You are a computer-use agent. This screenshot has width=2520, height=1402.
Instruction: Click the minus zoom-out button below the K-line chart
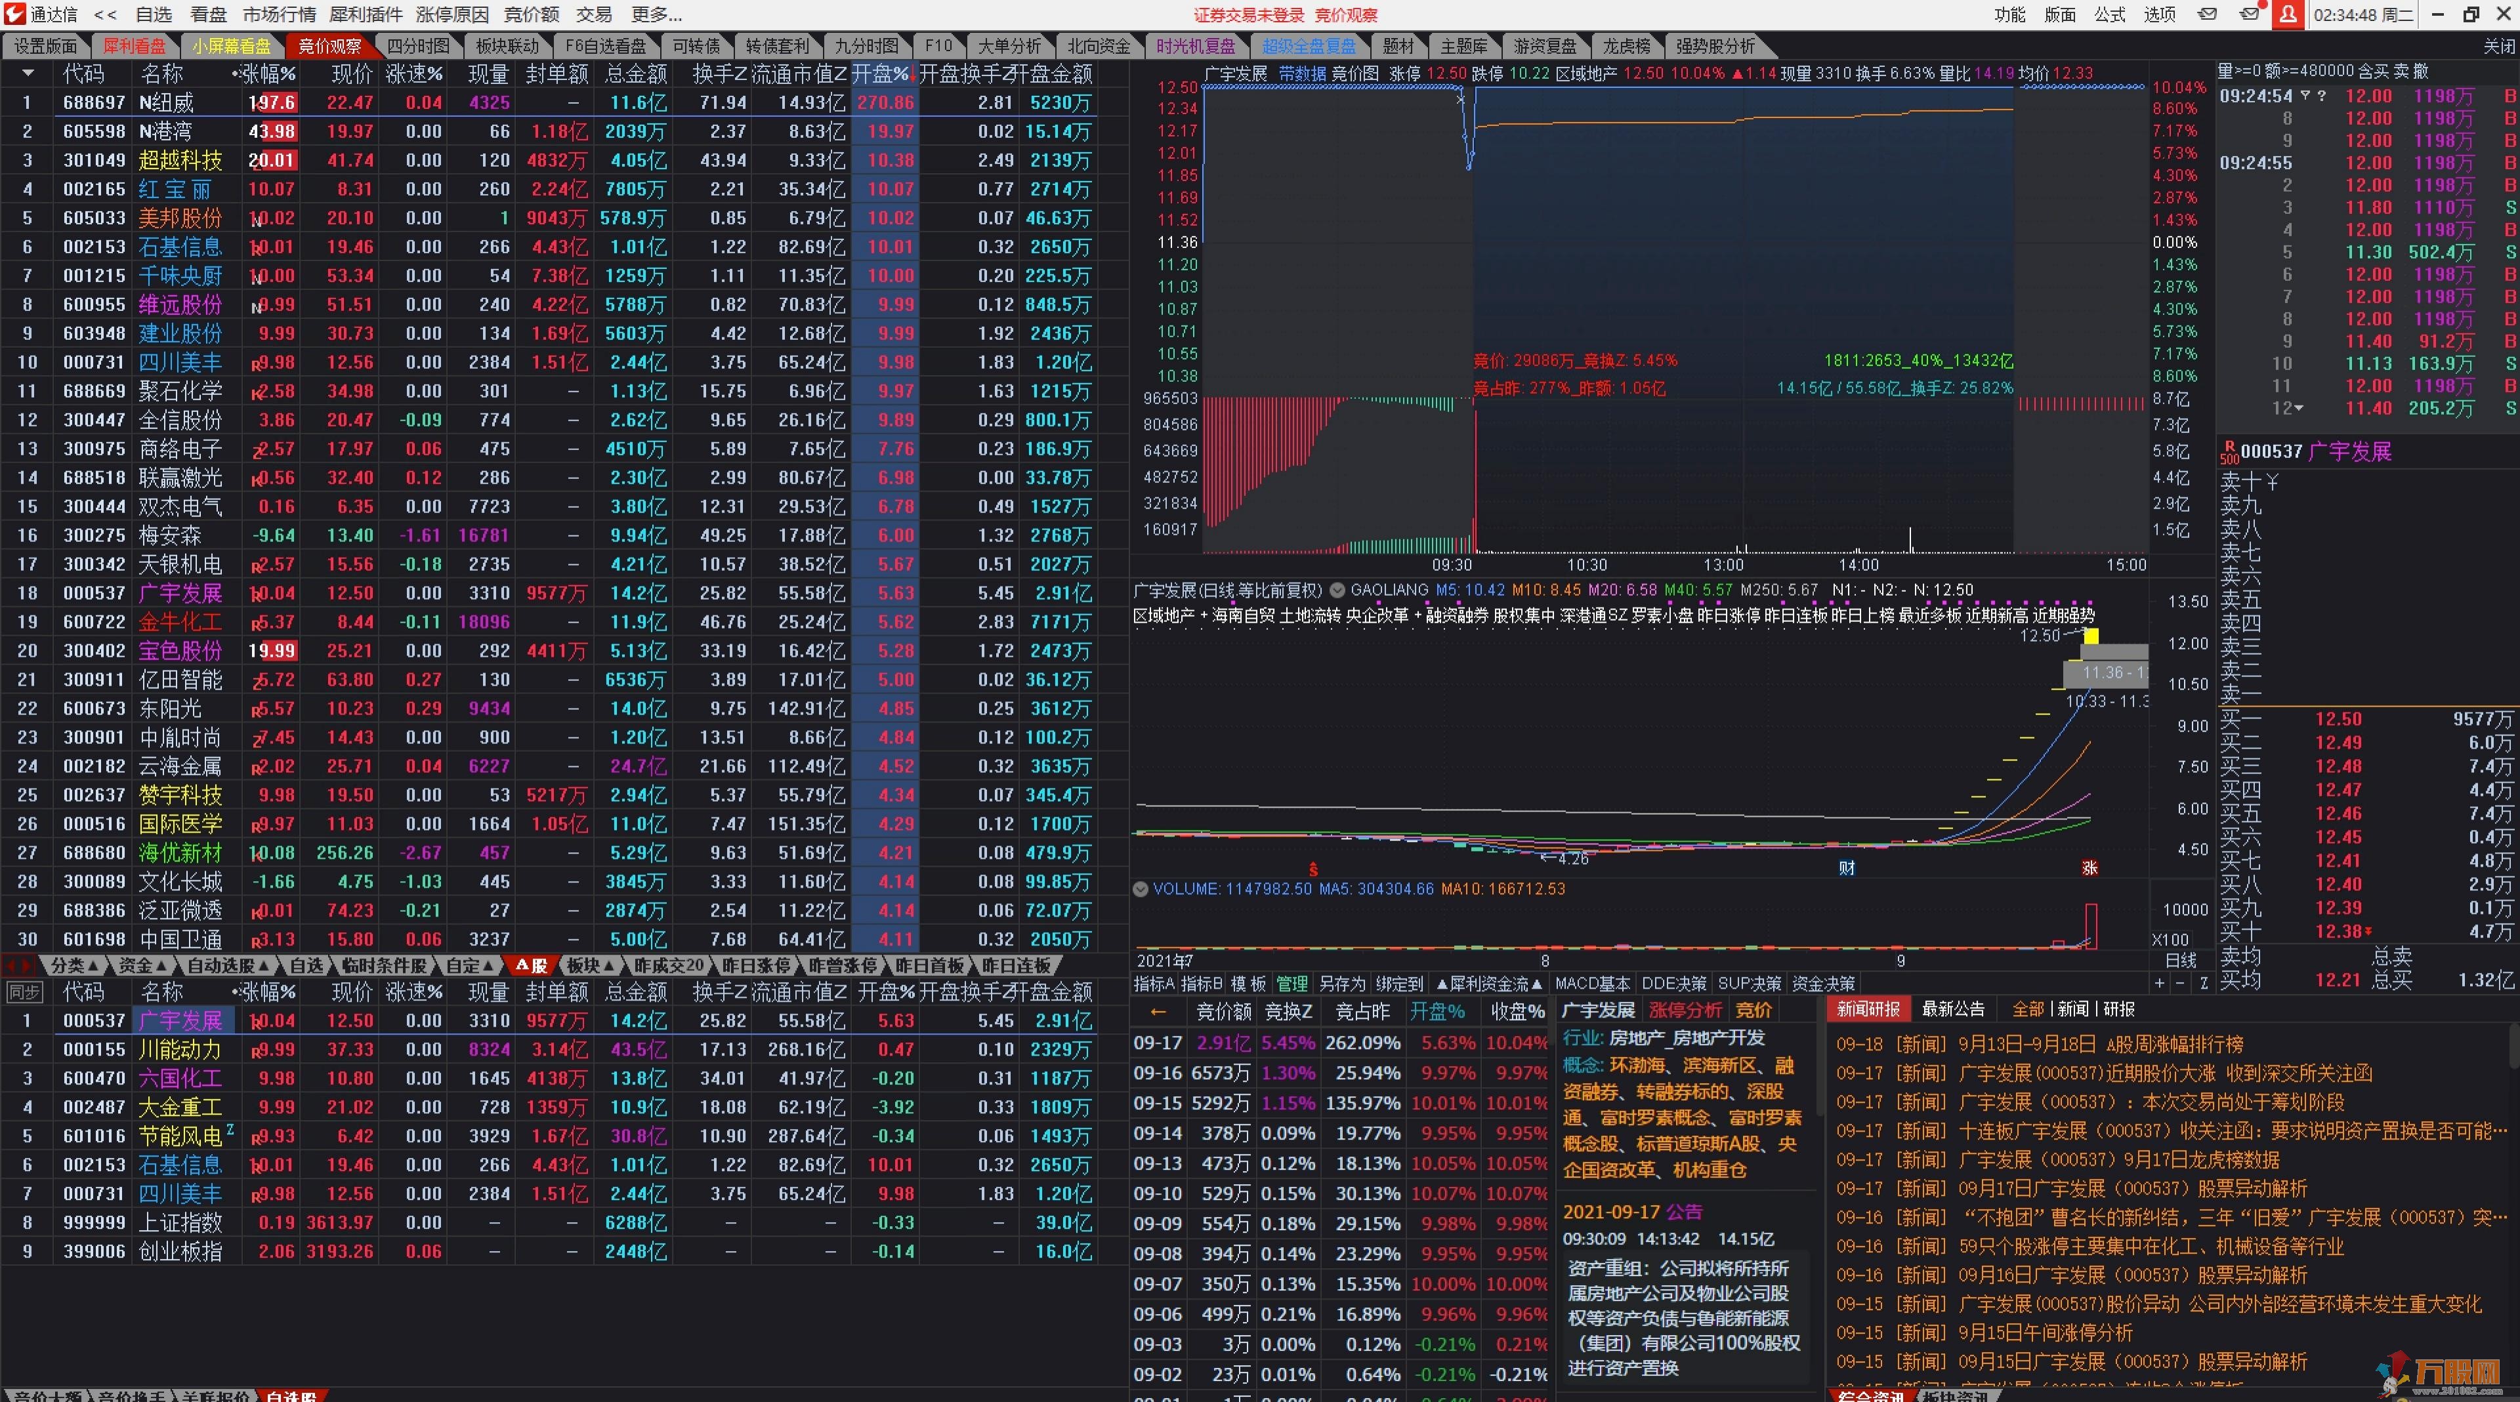tap(2179, 983)
